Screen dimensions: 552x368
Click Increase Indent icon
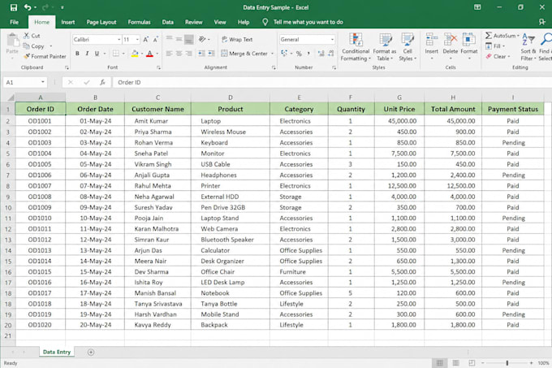pos(211,54)
